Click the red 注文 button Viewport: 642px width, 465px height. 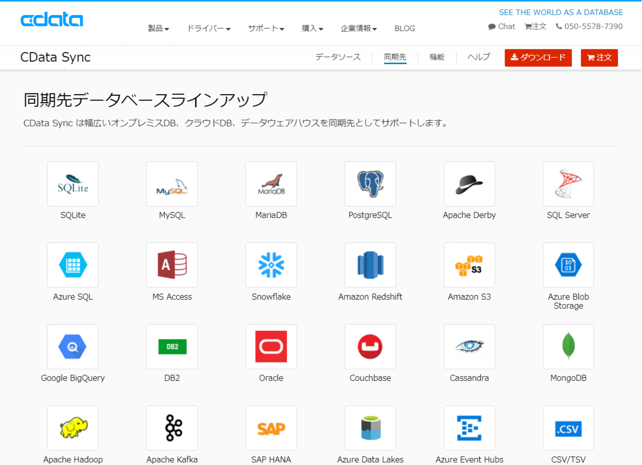pos(599,58)
